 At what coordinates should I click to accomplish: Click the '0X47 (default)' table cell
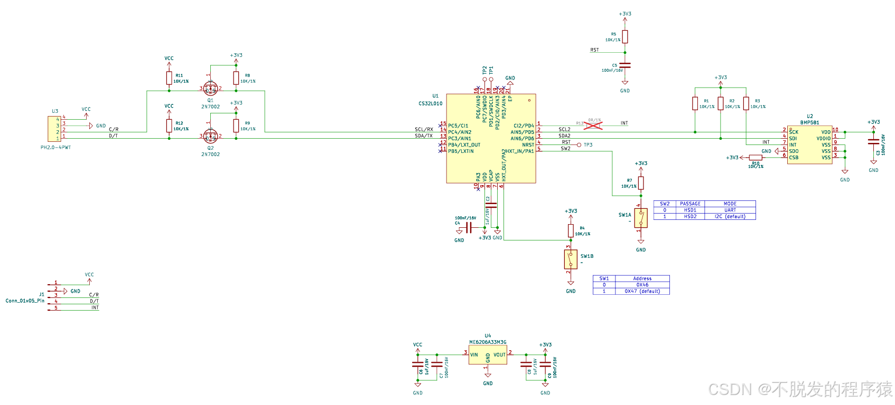coord(642,291)
